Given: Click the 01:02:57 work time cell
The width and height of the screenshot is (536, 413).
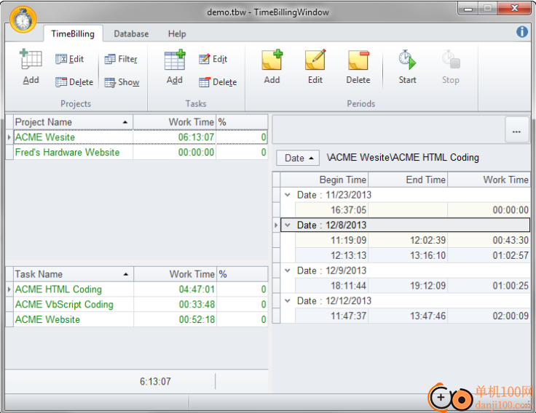Looking at the screenshot, I should [x=489, y=255].
